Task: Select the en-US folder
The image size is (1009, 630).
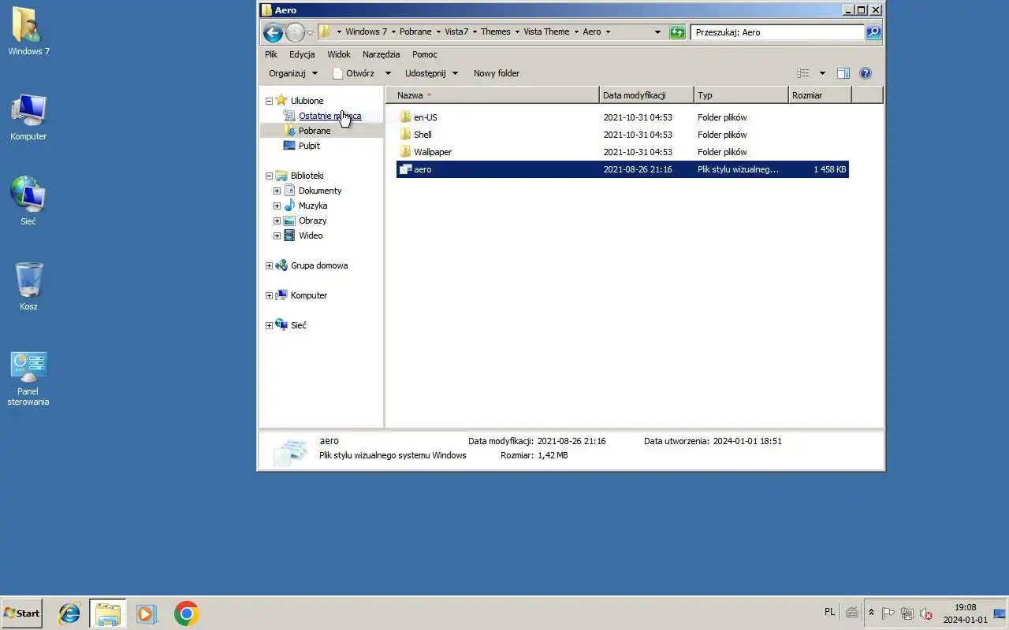Action: click(623, 117)
